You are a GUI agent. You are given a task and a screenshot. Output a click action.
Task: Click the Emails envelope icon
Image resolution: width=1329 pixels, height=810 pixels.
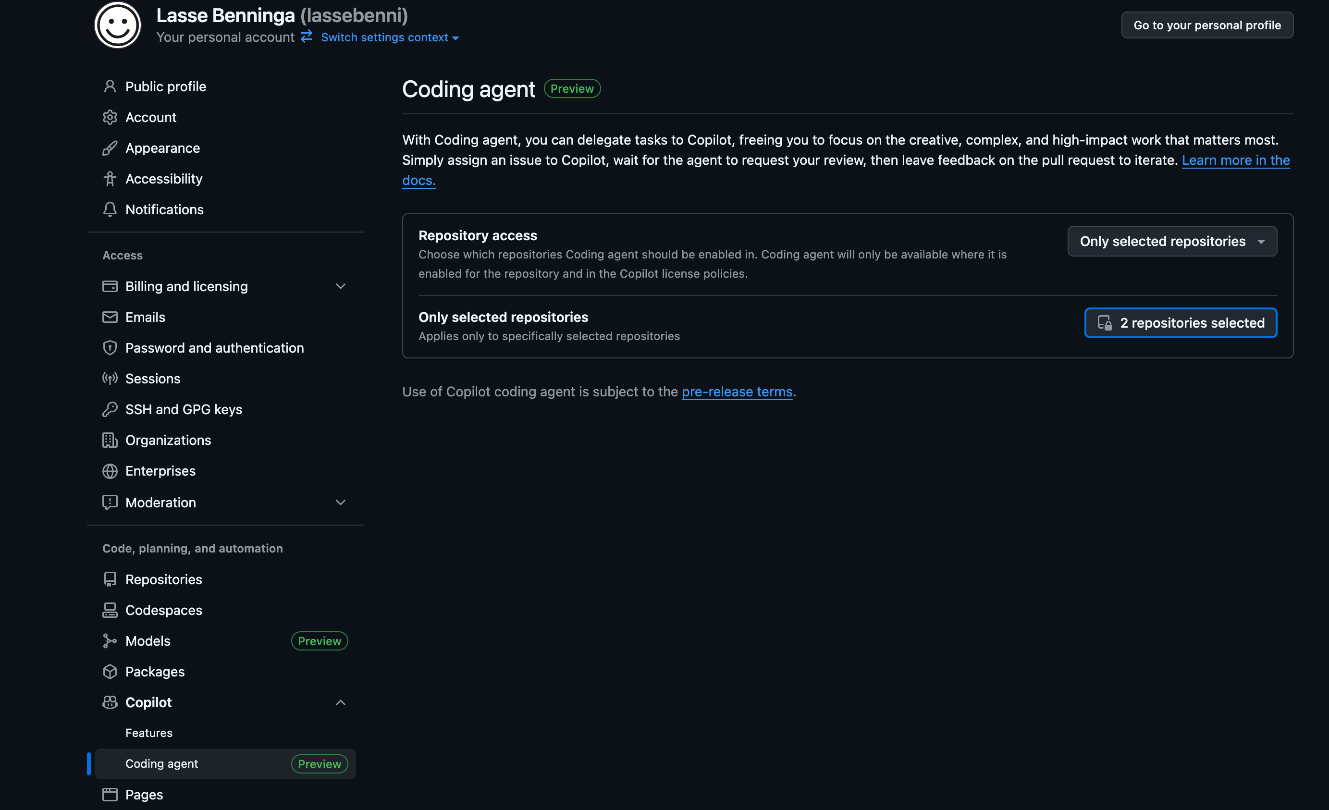pos(110,317)
